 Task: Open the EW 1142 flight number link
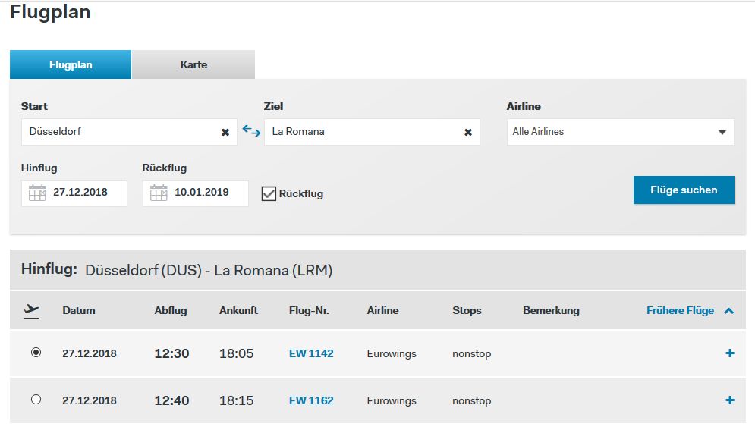311,353
